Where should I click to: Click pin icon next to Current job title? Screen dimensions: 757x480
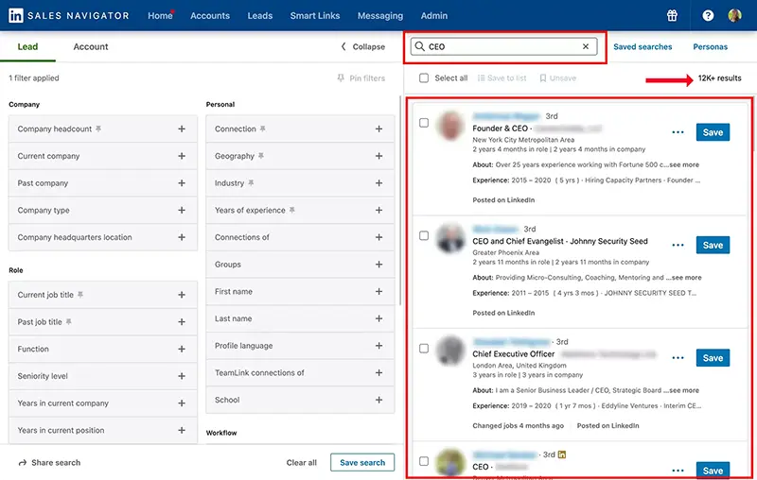pyautogui.click(x=80, y=295)
